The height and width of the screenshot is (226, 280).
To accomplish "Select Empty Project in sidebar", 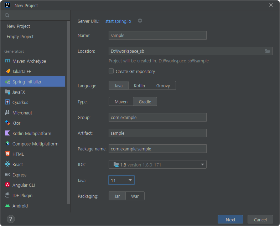I will click(20, 37).
